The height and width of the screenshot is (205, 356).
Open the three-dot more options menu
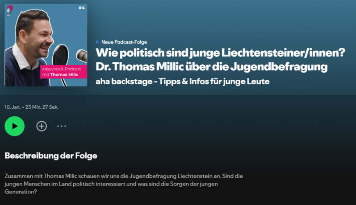pyautogui.click(x=62, y=126)
